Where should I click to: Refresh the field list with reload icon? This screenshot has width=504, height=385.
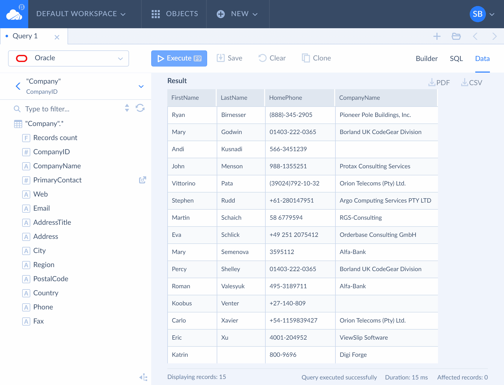click(140, 108)
